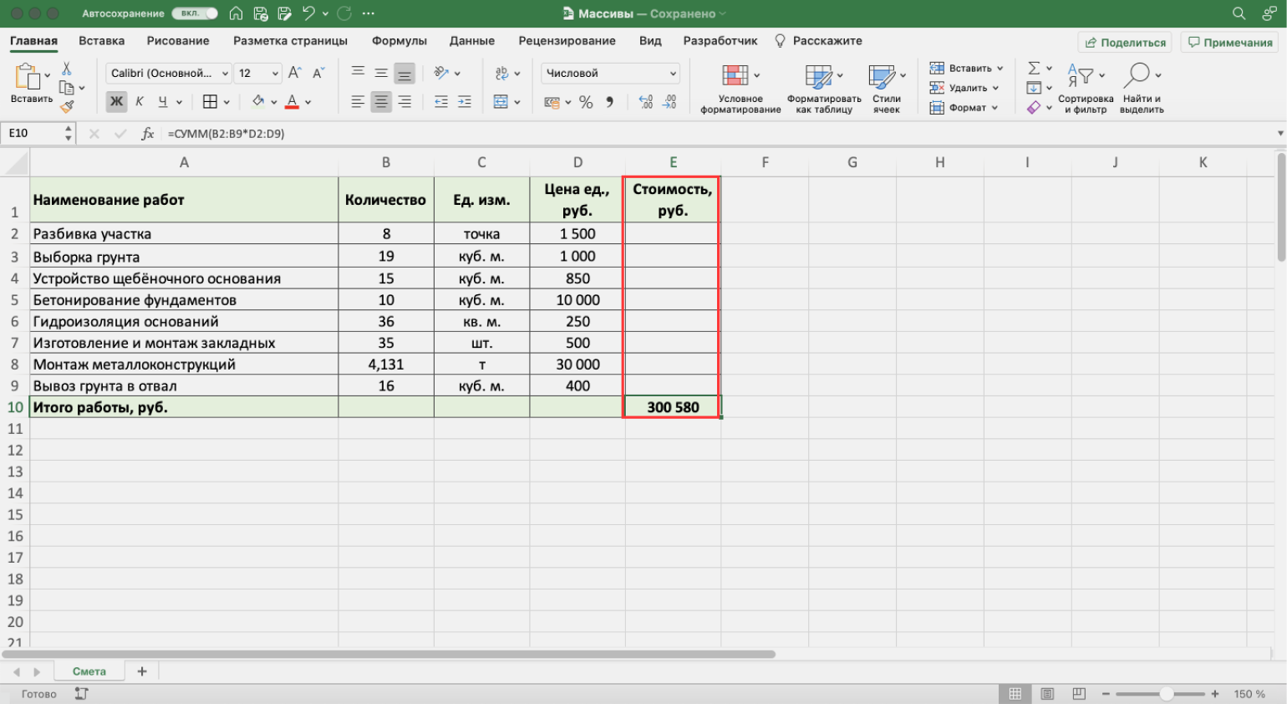Click the percent style icon

pyautogui.click(x=586, y=102)
